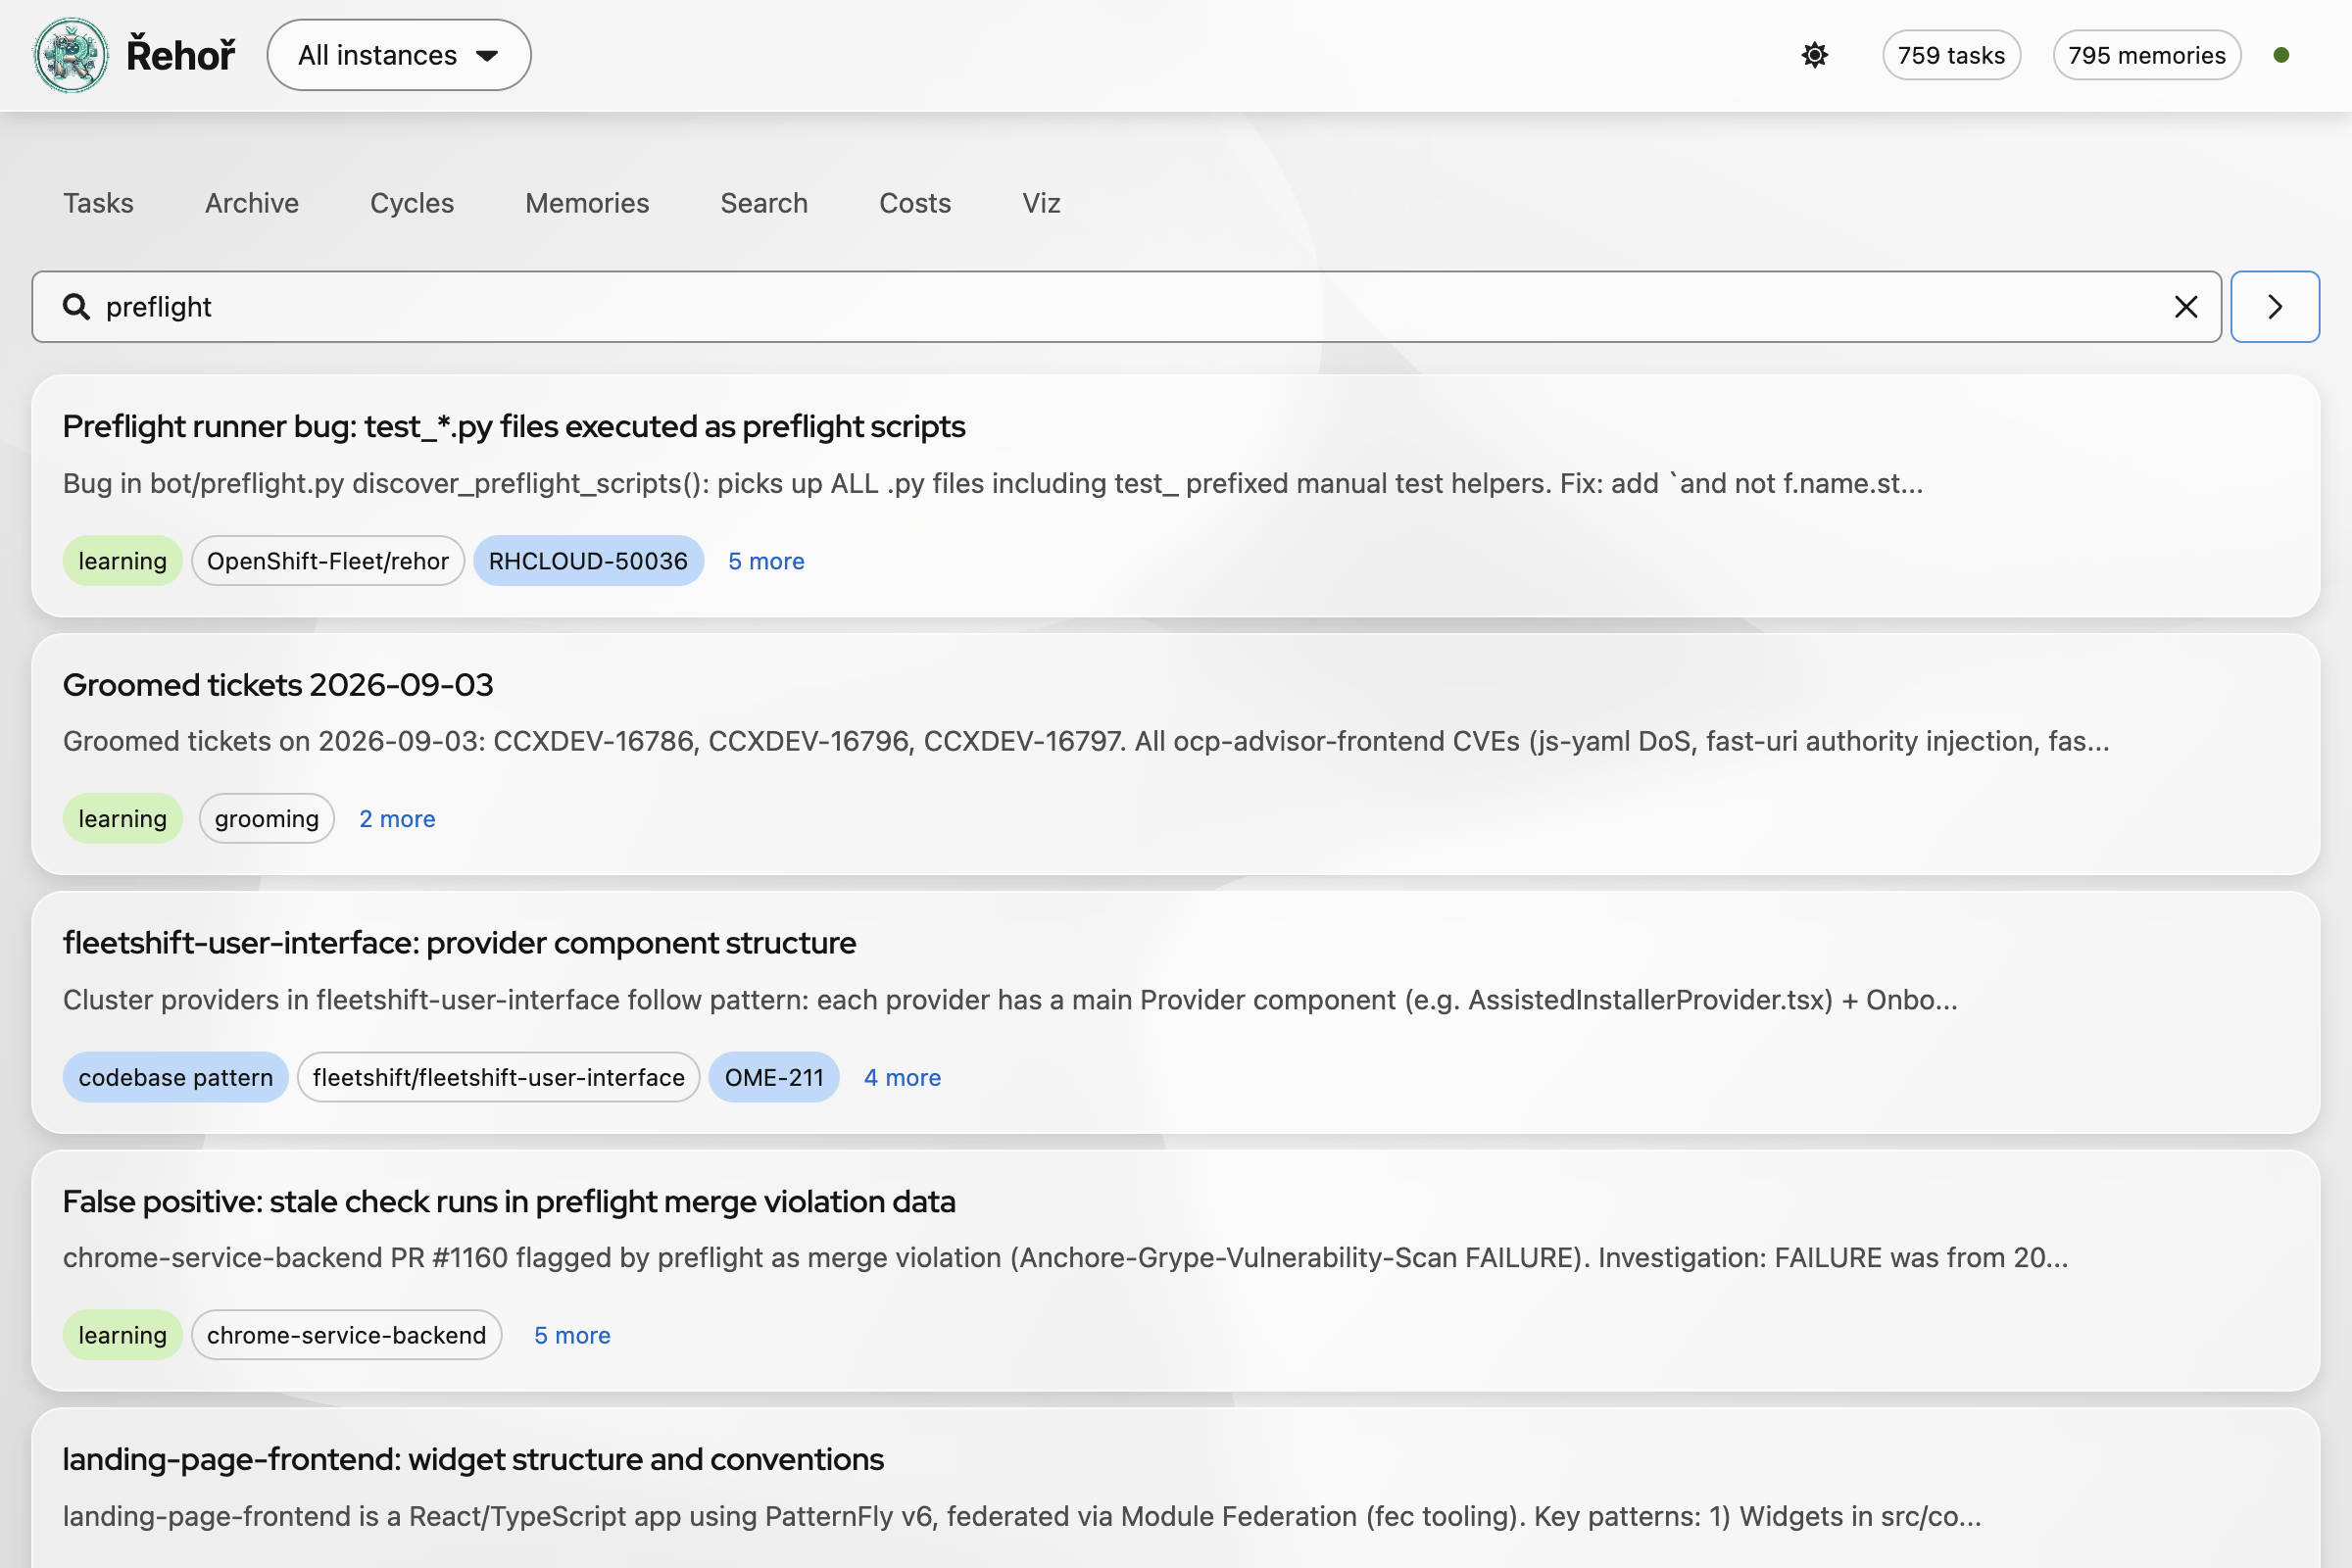Click the OME-211 tag
The width and height of the screenshot is (2352, 1568).
pyautogui.click(x=774, y=1078)
